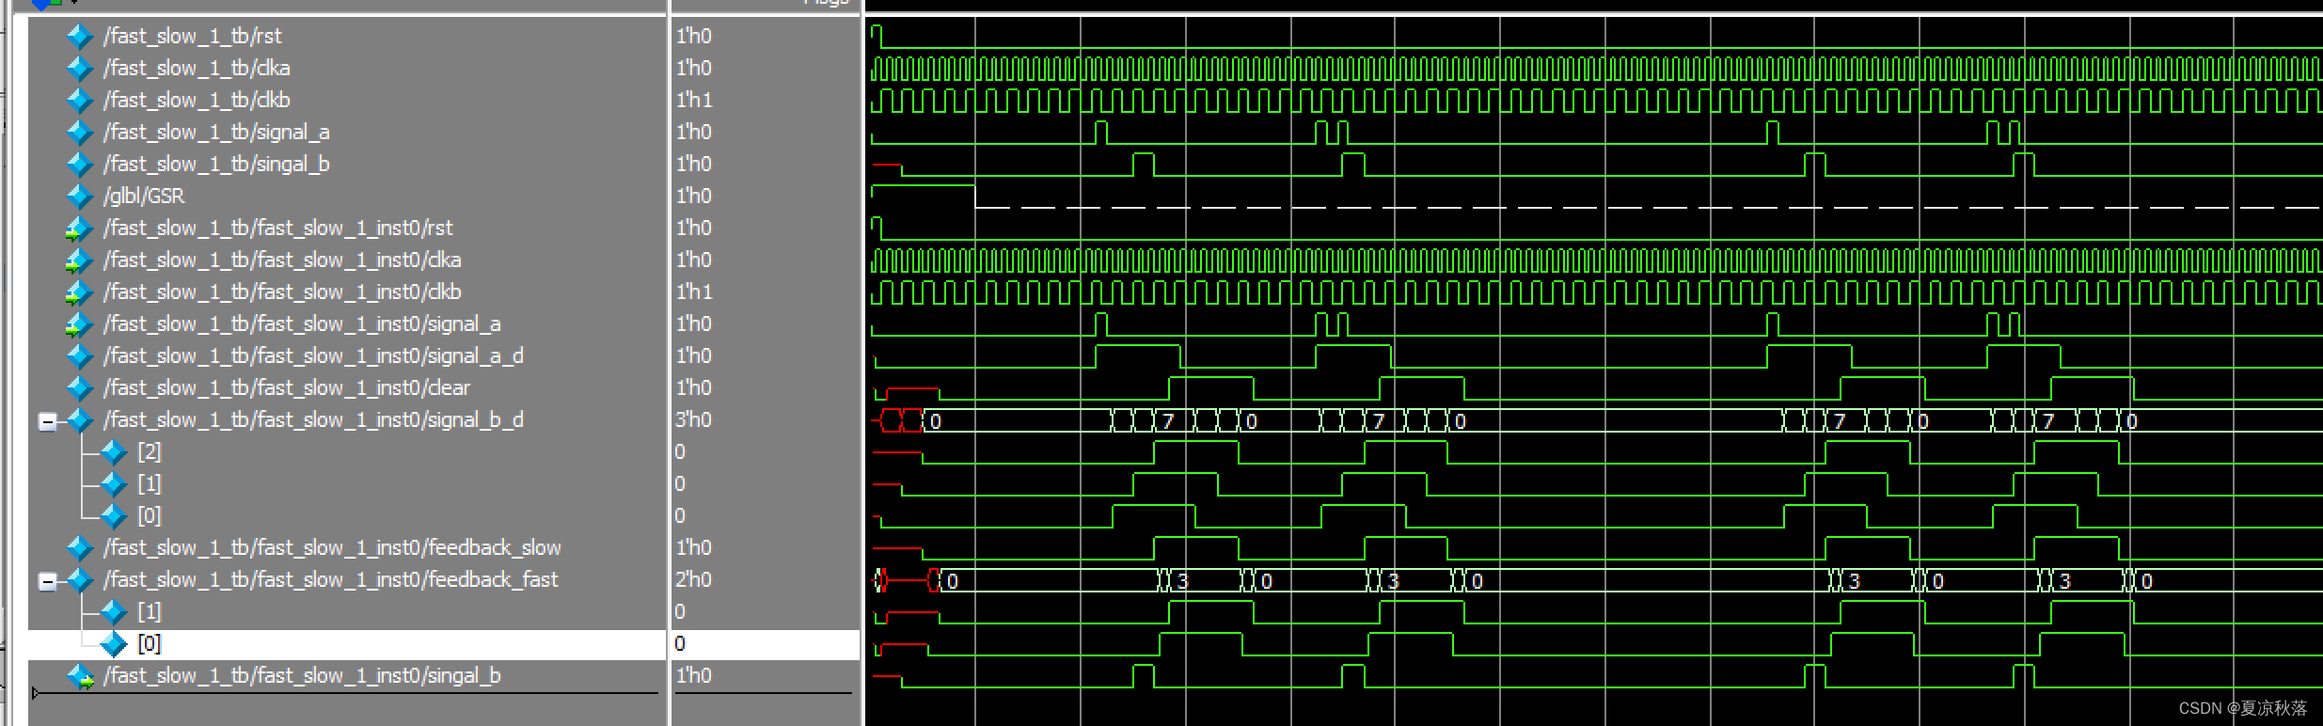Click the bit [2] icon under signal_b_d

[114, 452]
